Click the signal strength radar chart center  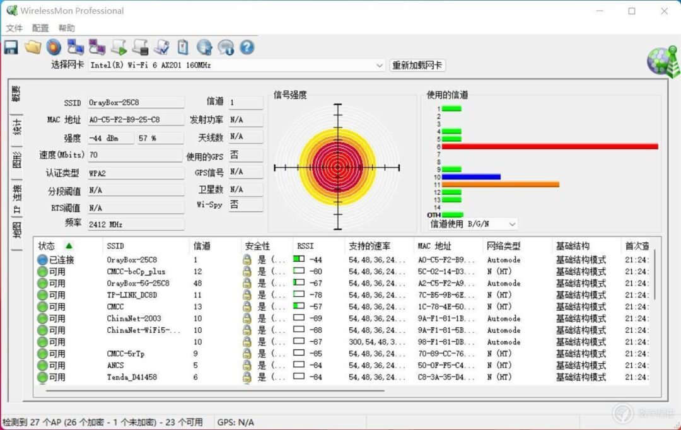tap(337, 167)
